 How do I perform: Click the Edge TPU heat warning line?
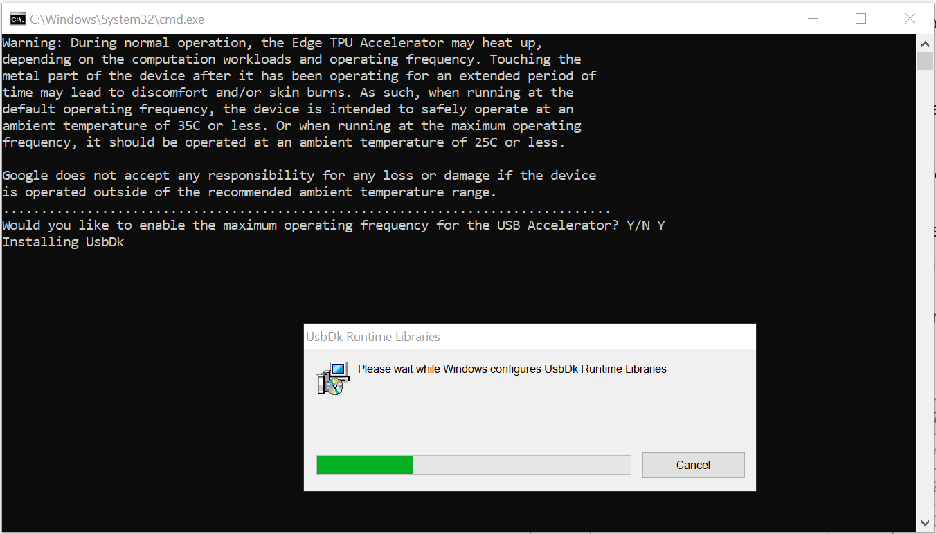[x=270, y=42]
